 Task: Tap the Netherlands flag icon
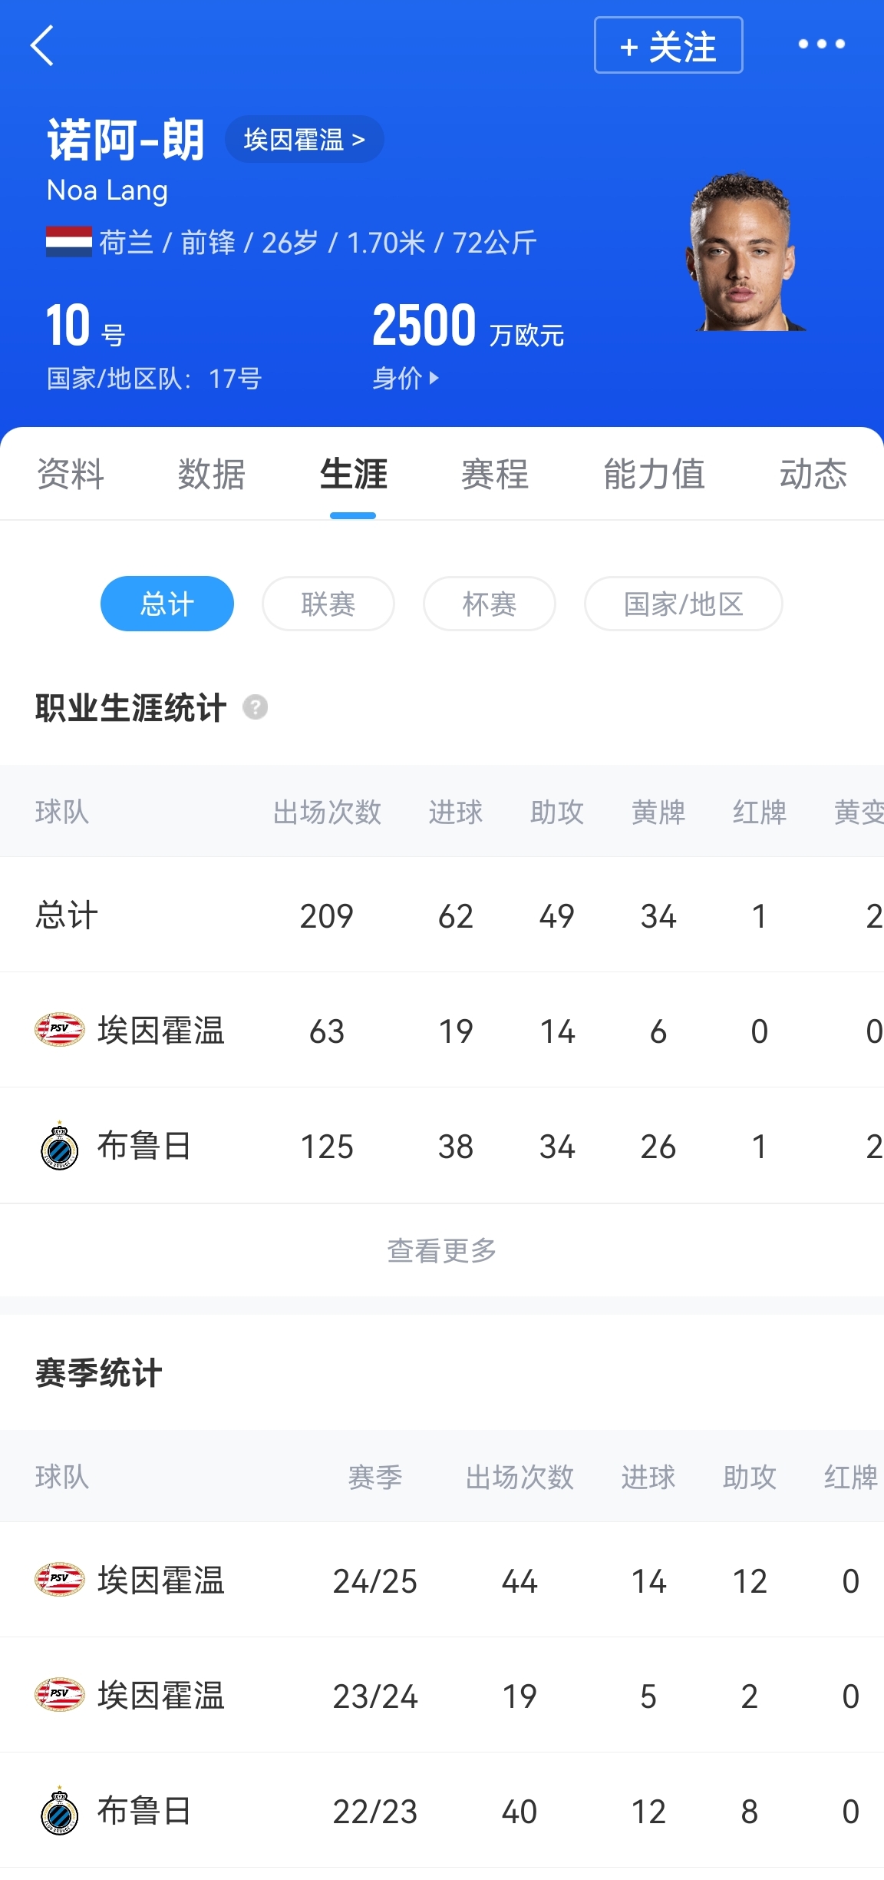coord(68,242)
